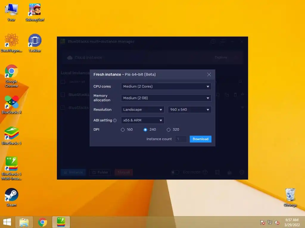Viewport: 305px width, 228px height.
Task: Click the Instance count field
Action: [x=181, y=139]
